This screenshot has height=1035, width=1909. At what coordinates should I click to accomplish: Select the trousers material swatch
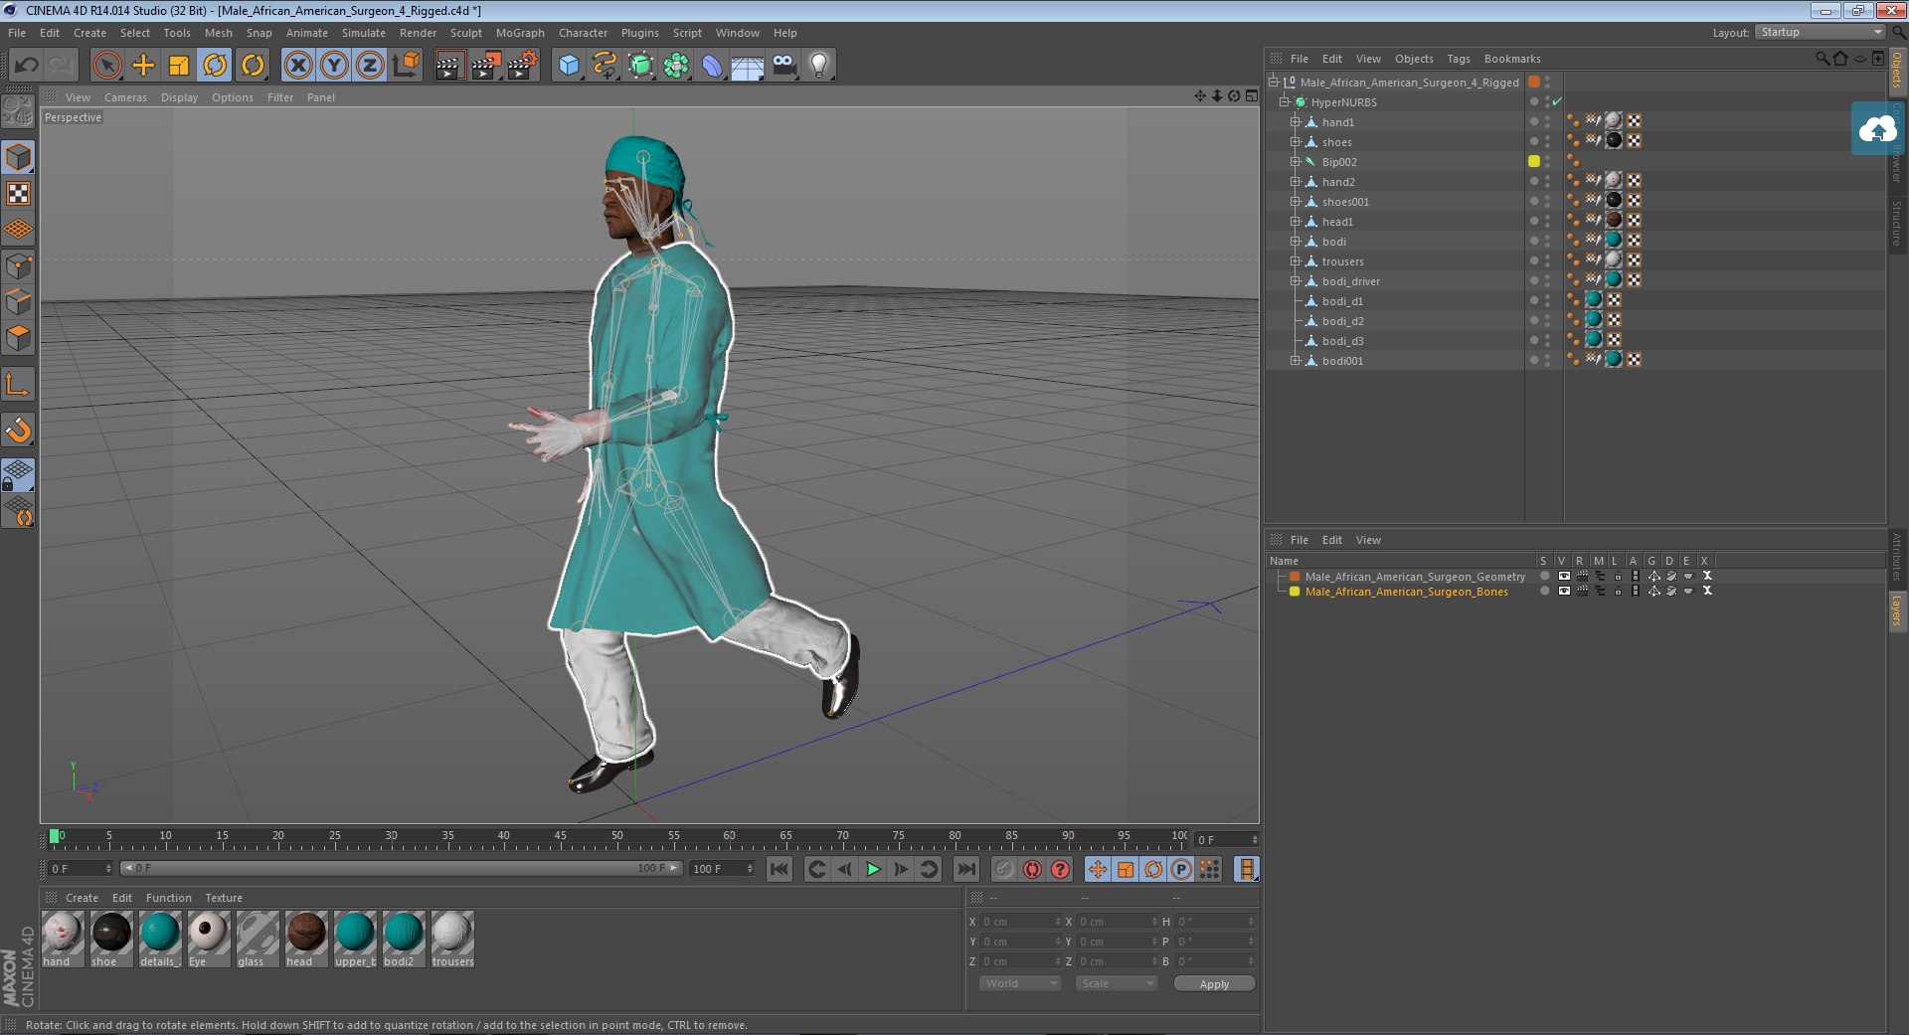[452, 933]
